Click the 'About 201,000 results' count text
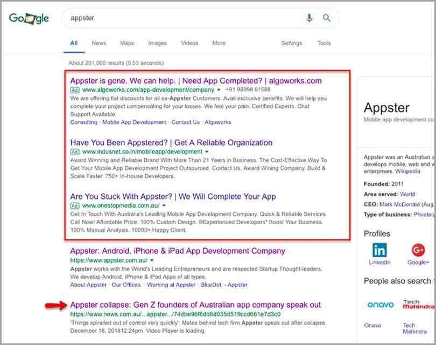This screenshot has width=436, height=345. coord(116,63)
